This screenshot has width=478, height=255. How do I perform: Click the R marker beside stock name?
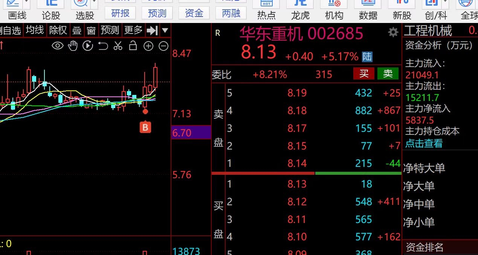pos(217,33)
